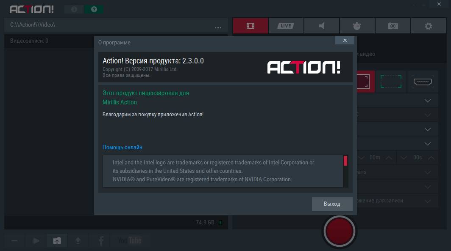Click the red scrollbar thumb in the trademarks box
The height and width of the screenshot is (251, 451).
(345, 161)
